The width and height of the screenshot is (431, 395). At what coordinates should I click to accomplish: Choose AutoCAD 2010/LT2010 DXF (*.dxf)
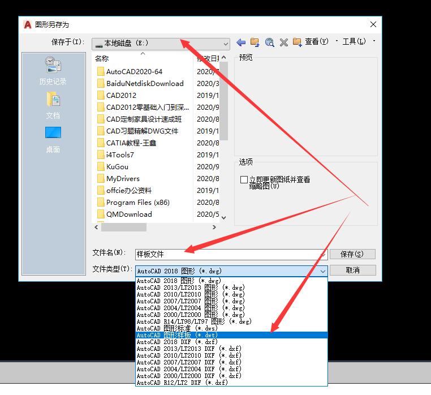(231, 355)
